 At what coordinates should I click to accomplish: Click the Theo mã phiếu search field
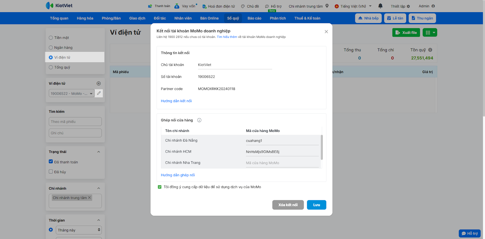click(x=75, y=122)
